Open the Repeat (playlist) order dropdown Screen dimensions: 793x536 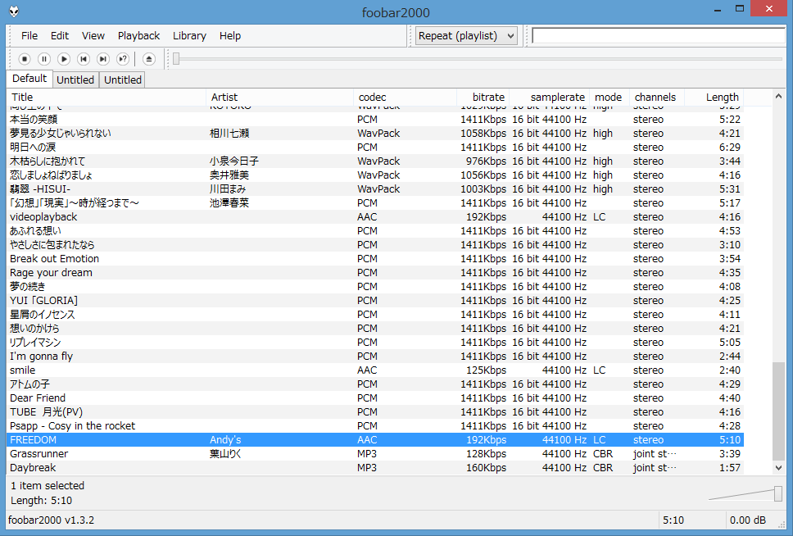pyautogui.click(x=466, y=36)
